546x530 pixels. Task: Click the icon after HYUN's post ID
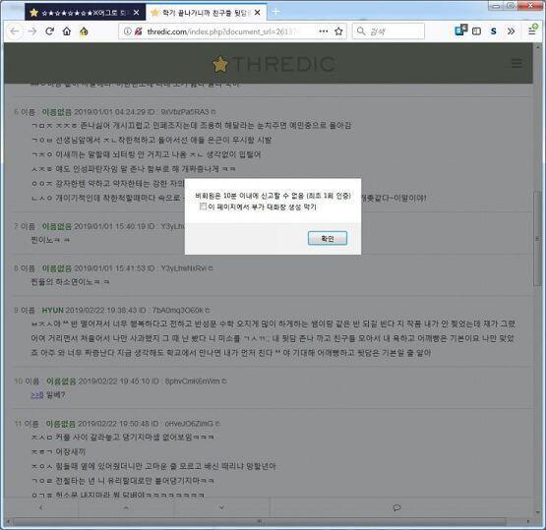pos(208,310)
